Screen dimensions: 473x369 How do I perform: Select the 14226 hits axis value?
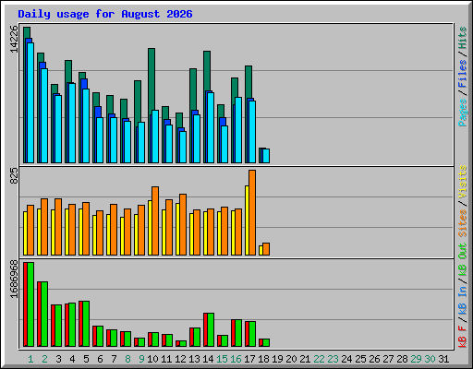(14, 39)
